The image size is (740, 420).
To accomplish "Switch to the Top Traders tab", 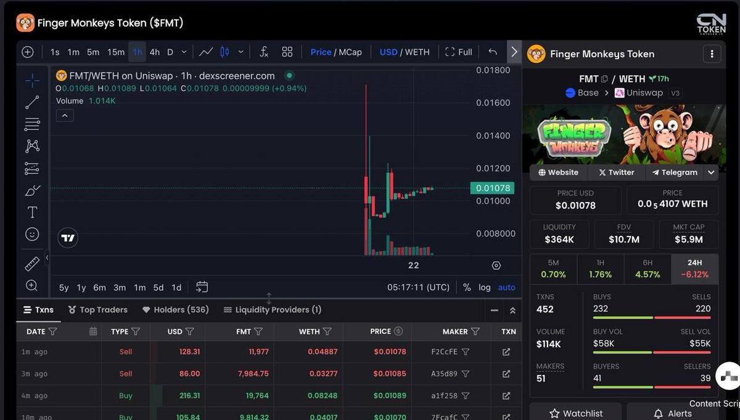I will coord(98,310).
